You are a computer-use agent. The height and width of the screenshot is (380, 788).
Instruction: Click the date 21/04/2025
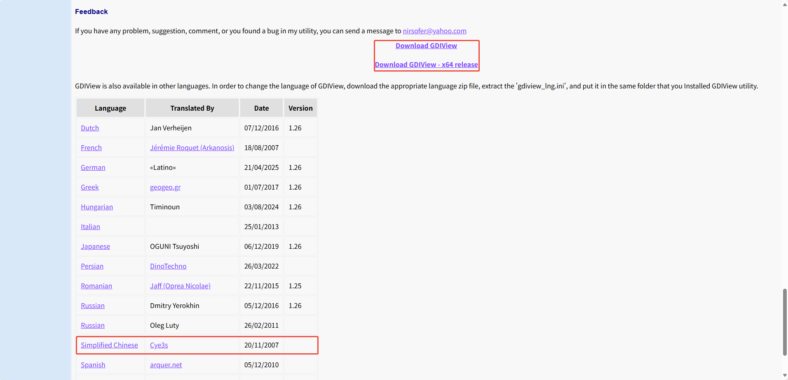click(261, 167)
